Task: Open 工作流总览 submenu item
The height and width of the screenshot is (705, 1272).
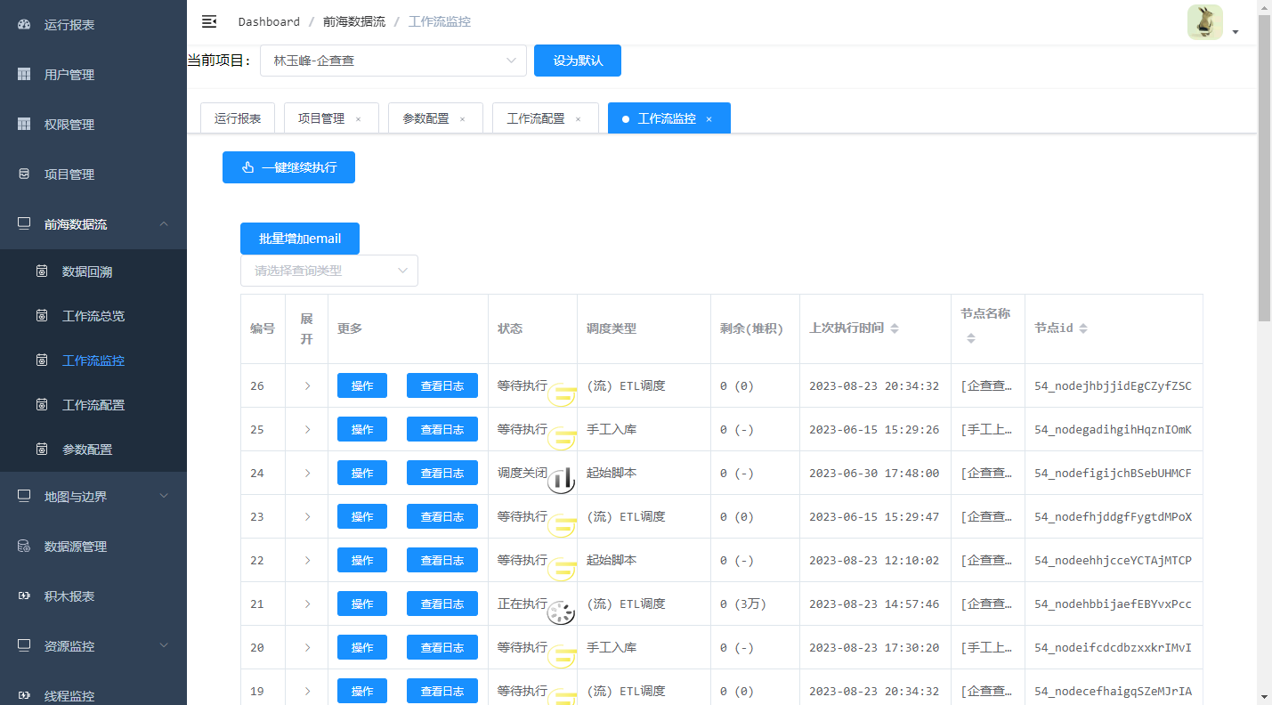Action: 93,316
